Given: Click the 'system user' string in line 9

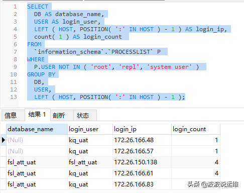Looking at the screenshot, I should (x=169, y=67).
